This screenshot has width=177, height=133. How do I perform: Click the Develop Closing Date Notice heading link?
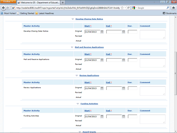(x=89, y=19)
